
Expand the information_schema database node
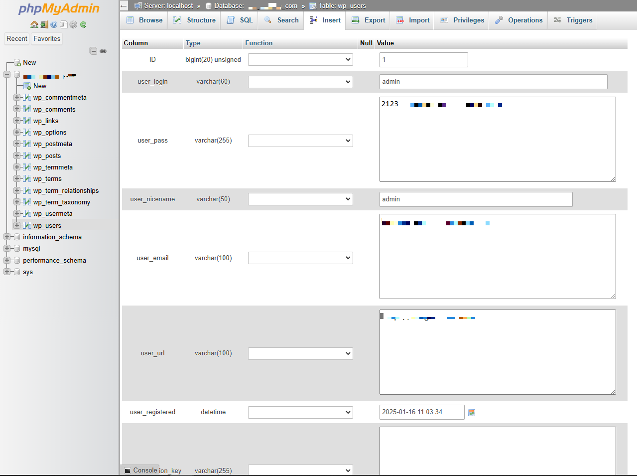tap(7, 237)
